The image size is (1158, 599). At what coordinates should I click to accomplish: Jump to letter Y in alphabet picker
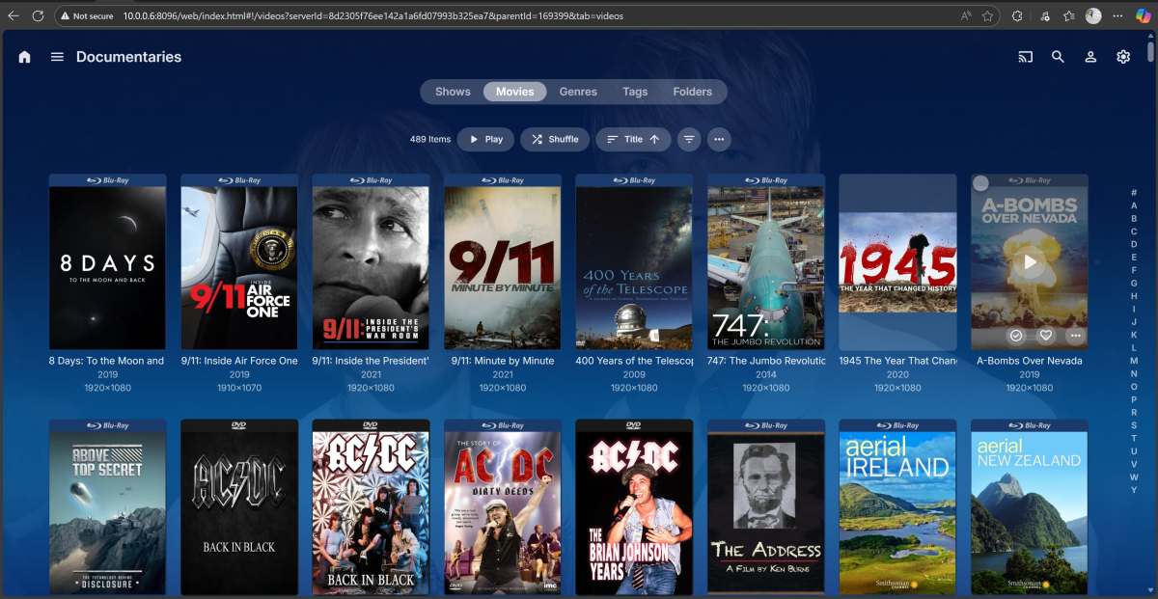(1134, 490)
